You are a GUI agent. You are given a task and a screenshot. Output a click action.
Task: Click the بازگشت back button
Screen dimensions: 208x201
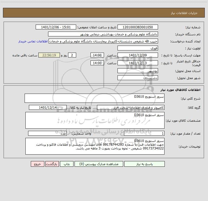pos(52,164)
